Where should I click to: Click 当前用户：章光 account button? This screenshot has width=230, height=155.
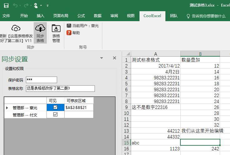(82, 26)
